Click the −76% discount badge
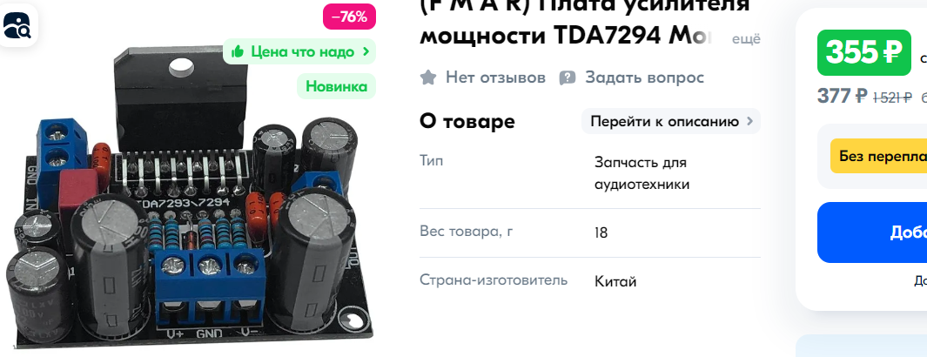927x357 pixels. [349, 17]
